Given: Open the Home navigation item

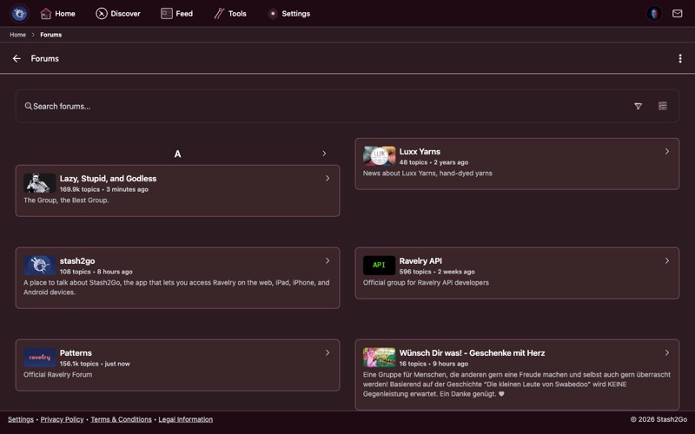Looking at the screenshot, I should (57, 14).
